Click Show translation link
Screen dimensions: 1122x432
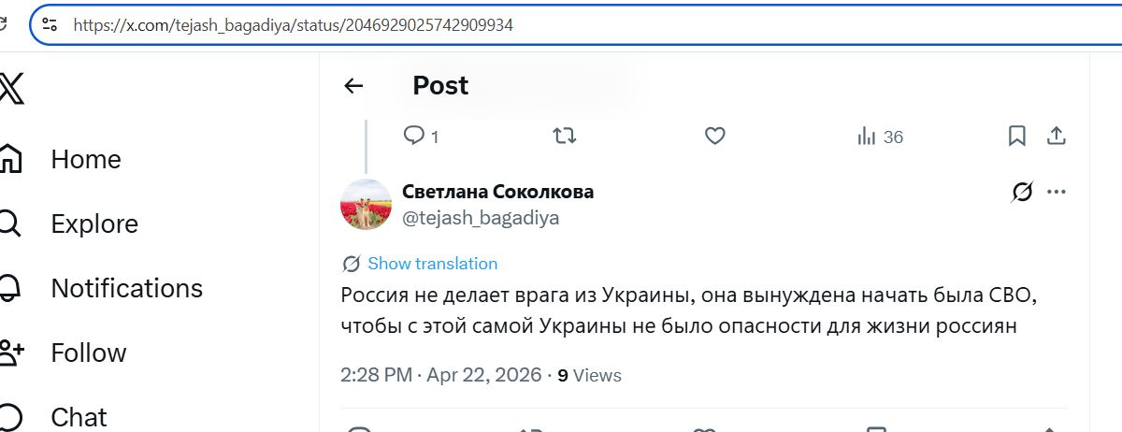pos(432,264)
